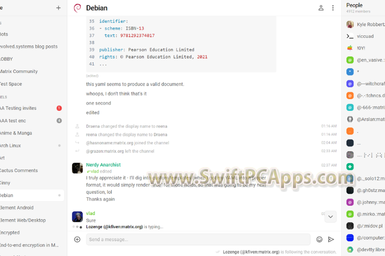Image resolution: width=385 pixels, height=256 pixels.
Task: Click the send message arrow icon
Action: (331, 239)
